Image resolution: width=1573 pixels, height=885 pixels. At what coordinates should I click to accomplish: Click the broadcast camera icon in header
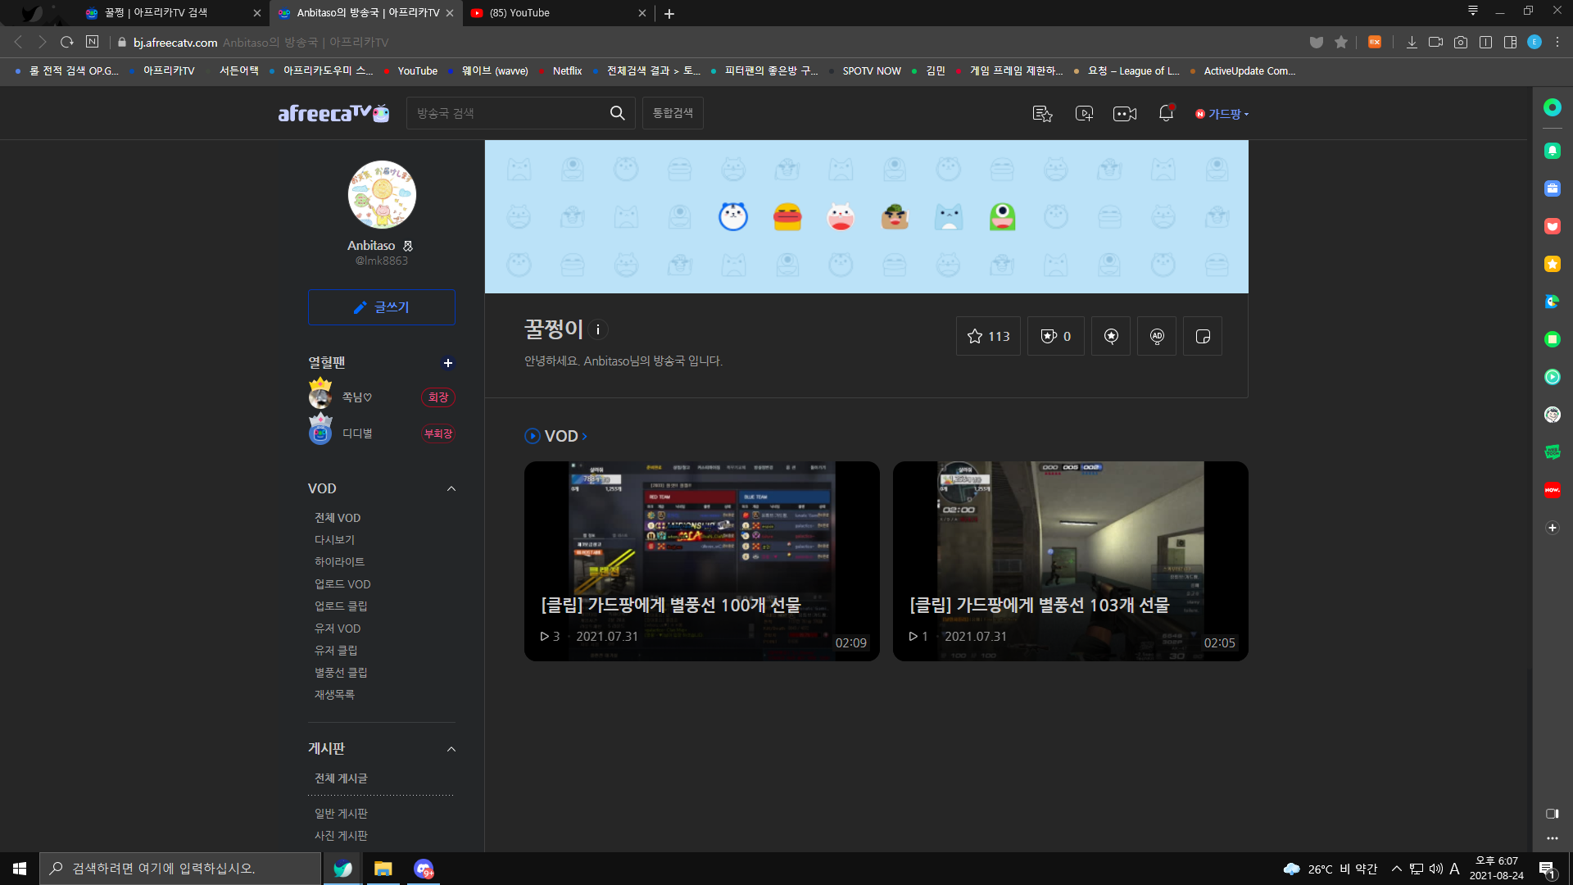click(1124, 113)
